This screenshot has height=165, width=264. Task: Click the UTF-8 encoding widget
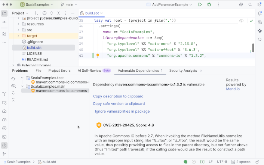[x=222, y=162]
